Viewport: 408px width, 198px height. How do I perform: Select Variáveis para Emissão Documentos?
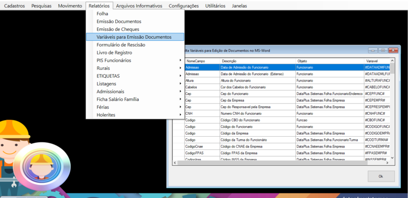click(x=135, y=37)
